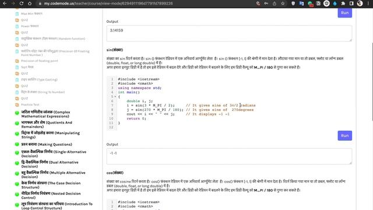
Task: Click code line "using namespace std;" in sin example
Action: (140, 88)
